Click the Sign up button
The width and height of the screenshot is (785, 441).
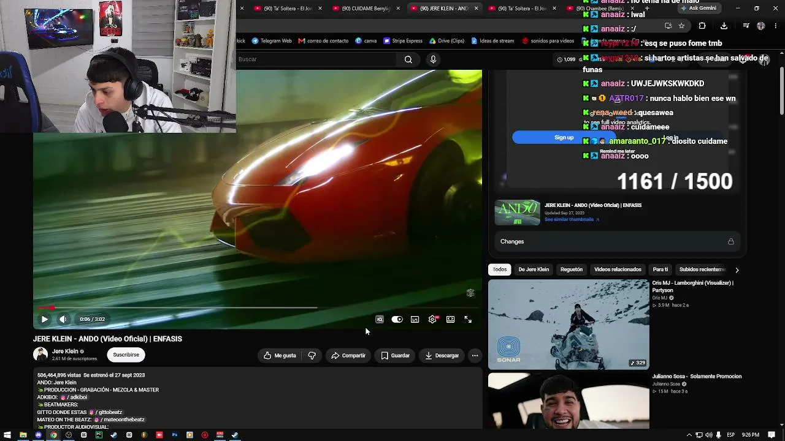(x=564, y=137)
